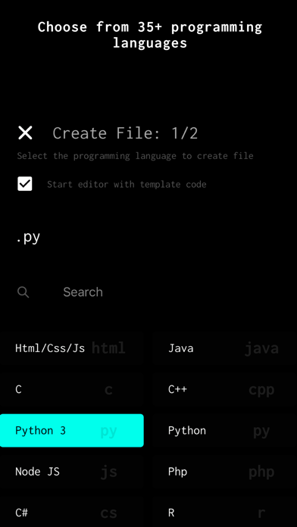Select the C language option
The image size is (297, 527).
coord(72,389)
